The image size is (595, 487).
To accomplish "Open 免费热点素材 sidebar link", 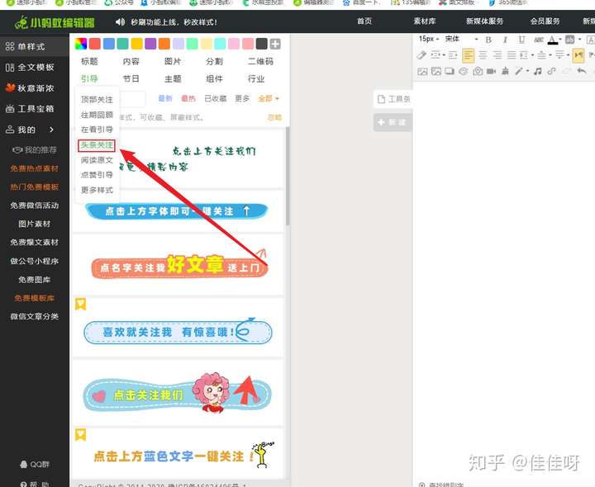I will [x=34, y=168].
